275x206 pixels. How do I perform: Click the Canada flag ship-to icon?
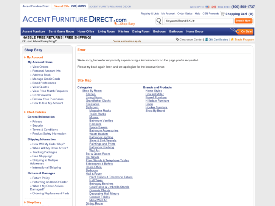[x=213, y=7]
